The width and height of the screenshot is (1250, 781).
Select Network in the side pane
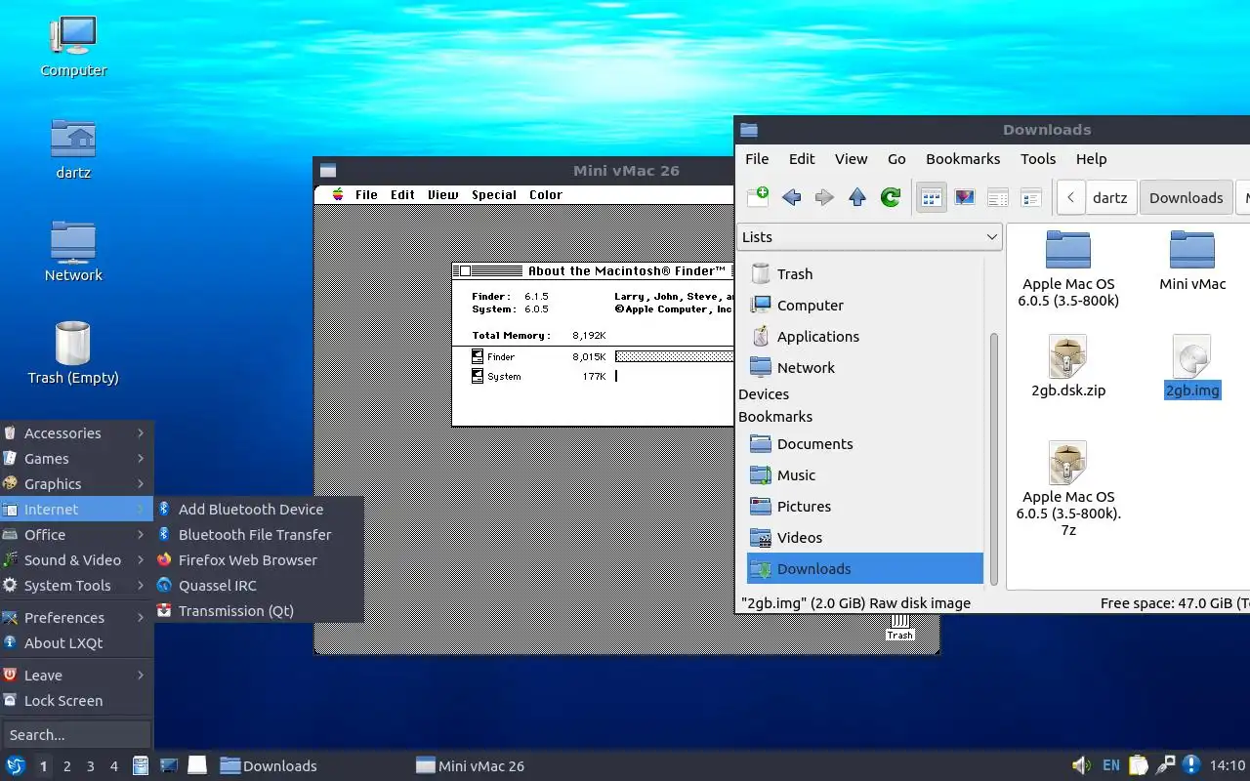pyautogui.click(x=865, y=368)
